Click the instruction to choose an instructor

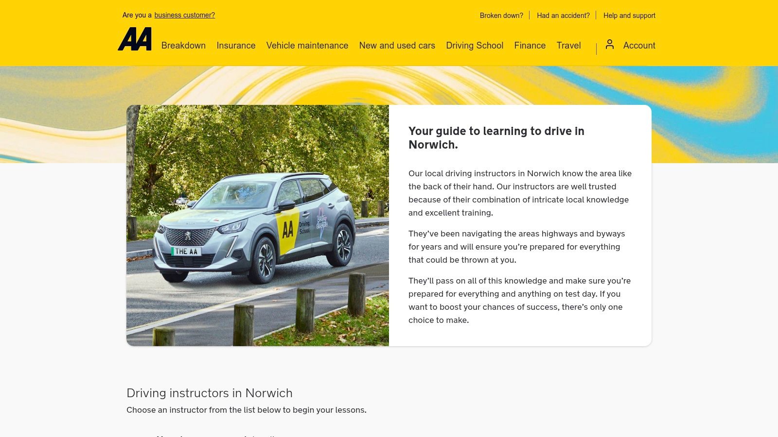(x=246, y=409)
